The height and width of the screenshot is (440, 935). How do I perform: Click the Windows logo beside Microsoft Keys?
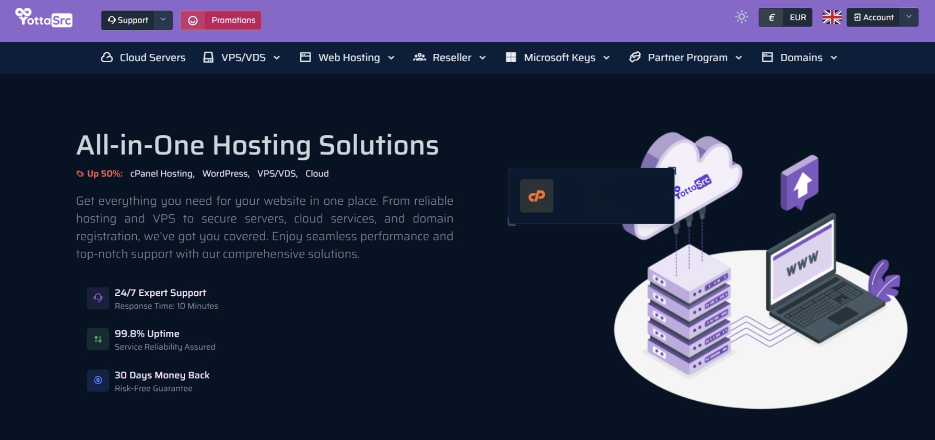click(x=511, y=58)
